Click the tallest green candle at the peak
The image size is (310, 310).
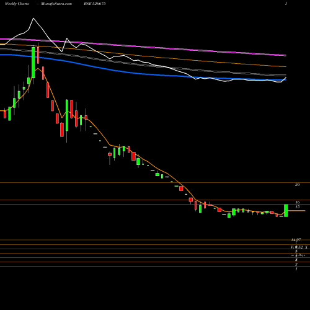point(33,63)
